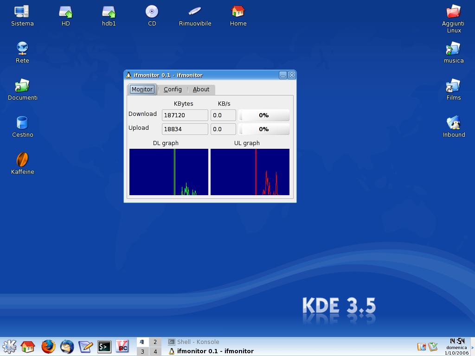This screenshot has height=356, width=475.
Task: Launch Firefox from the panel
Action: (x=48, y=346)
